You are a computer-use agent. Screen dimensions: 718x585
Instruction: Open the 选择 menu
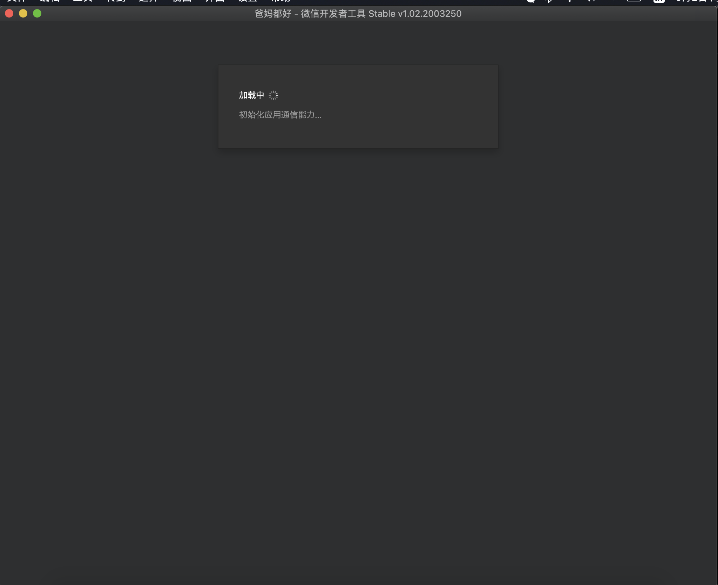click(x=149, y=1)
